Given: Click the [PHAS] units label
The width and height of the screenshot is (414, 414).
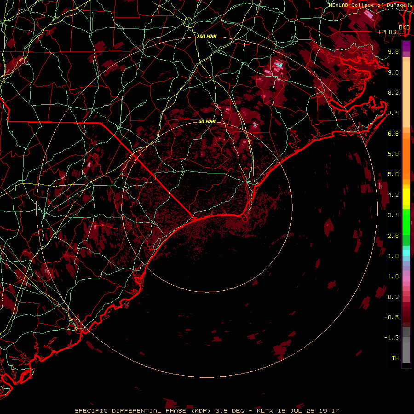Looking at the screenshot, I should [x=389, y=32].
